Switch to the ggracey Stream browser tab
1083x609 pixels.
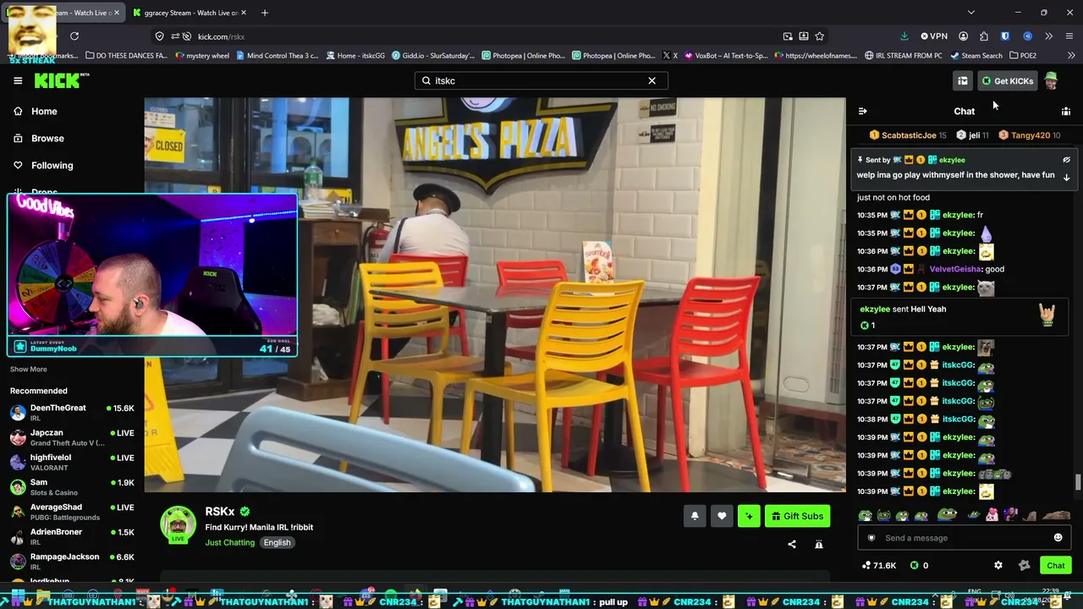pyautogui.click(x=190, y=13)
